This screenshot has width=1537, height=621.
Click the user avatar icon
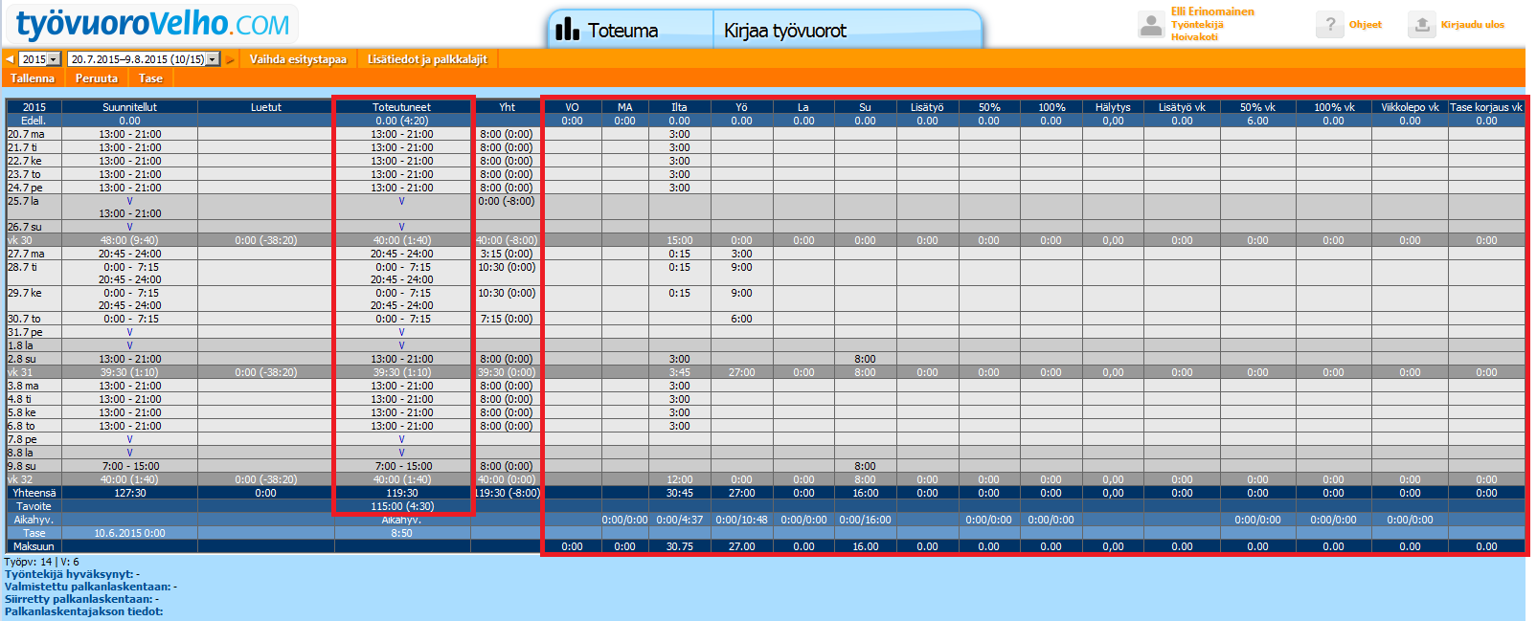pyautogui.click(x=1151, y=25)
